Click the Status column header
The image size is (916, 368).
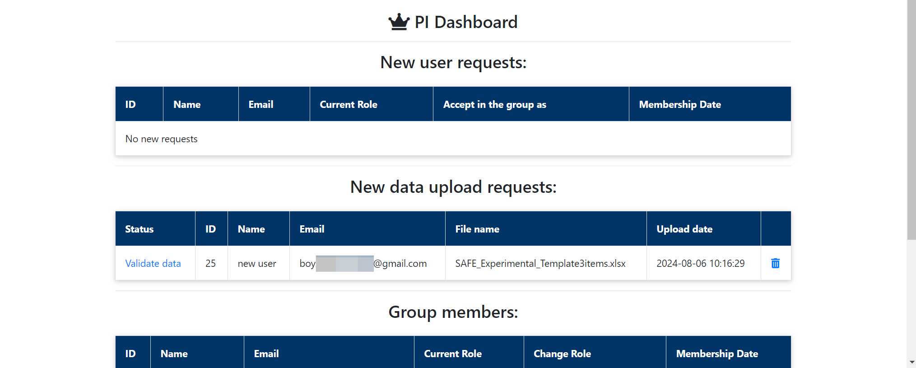click(155, 229)
